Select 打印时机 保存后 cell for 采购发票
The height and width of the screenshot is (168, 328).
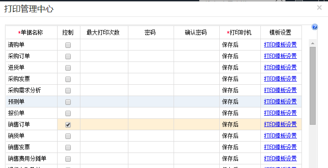pyautogui.click(x=240, y=79)
